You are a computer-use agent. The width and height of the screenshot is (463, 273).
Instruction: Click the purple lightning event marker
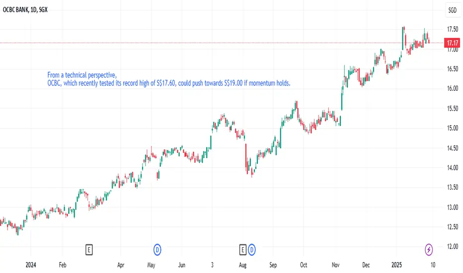point(429,250)
